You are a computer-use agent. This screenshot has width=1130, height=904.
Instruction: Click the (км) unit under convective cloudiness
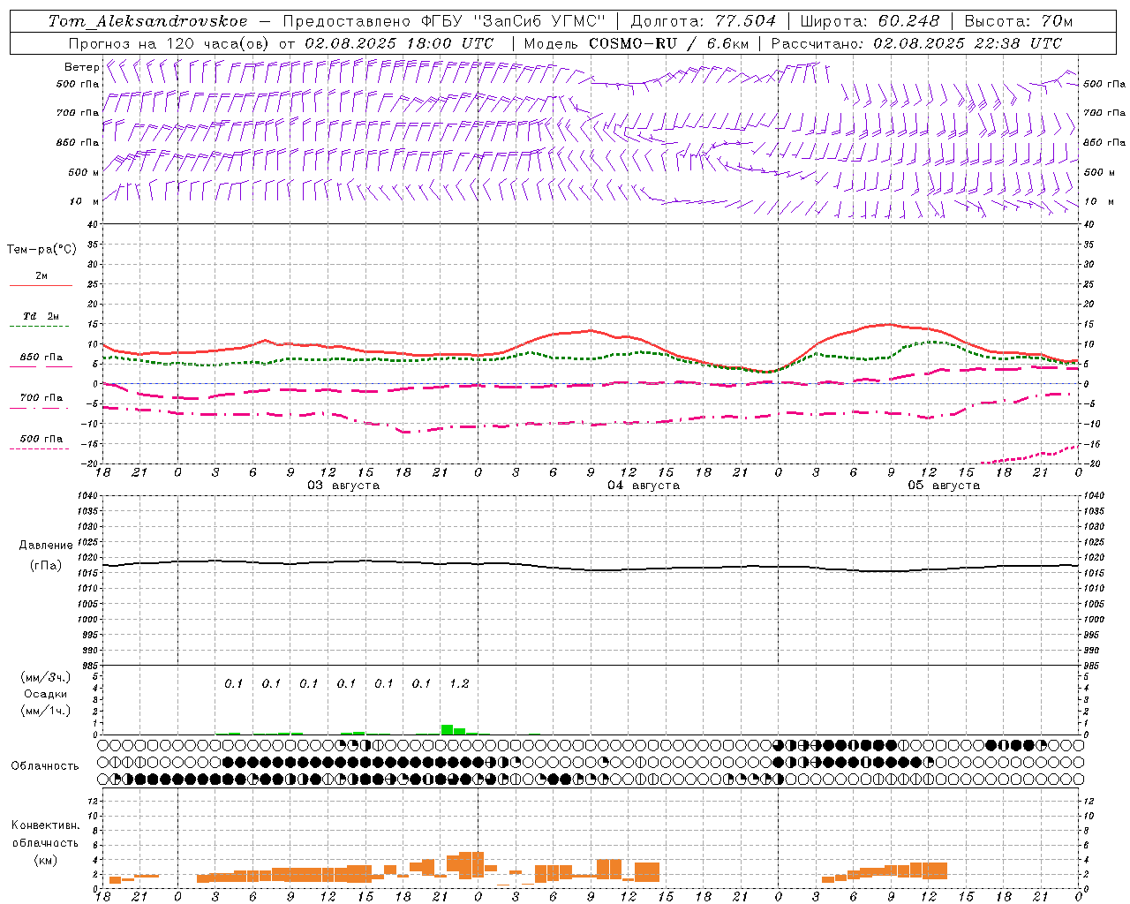coord(46,860)
